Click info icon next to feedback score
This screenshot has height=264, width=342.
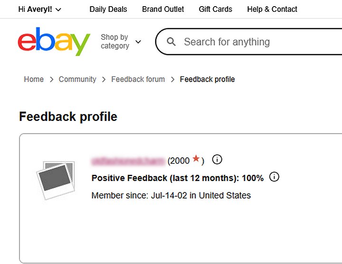point(217,160)
